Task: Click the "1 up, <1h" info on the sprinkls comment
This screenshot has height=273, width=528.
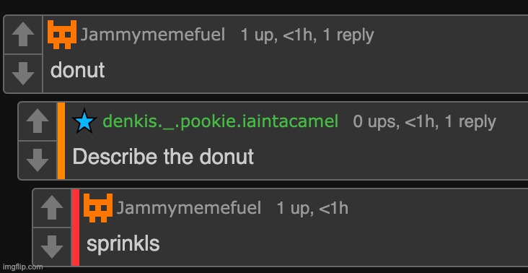Action: coord(312,208)
